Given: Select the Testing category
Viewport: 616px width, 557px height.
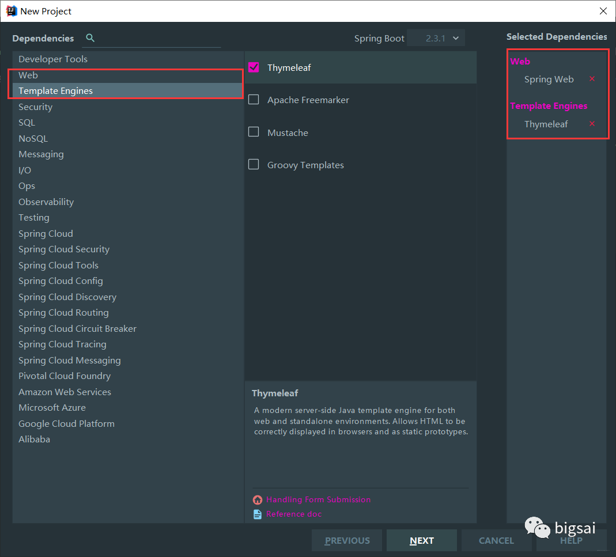Looking at the screenshot, I should [128, 218].
